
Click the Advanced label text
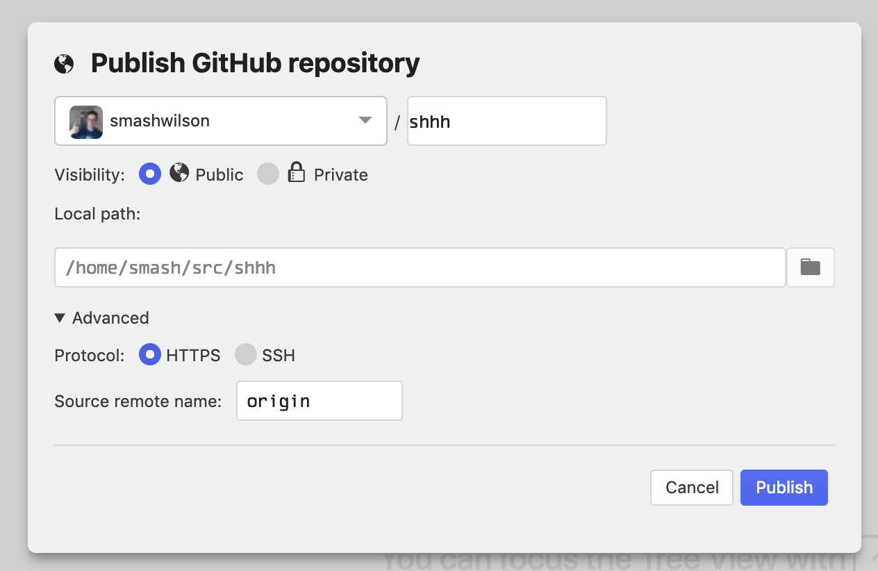point(111,317)
